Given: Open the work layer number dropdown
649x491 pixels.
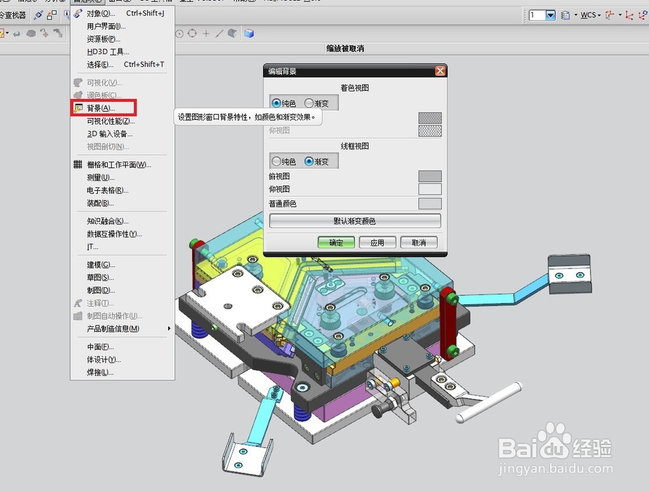Looking at the screenshot, I should [x=550, y=16].
